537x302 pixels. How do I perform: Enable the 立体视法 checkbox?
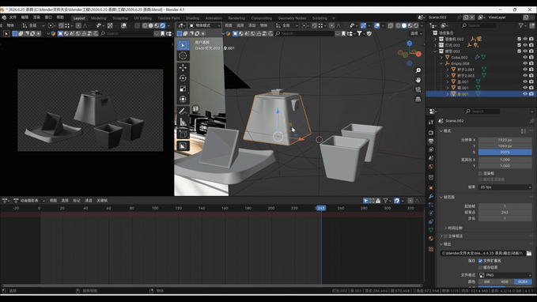[445, 236]
